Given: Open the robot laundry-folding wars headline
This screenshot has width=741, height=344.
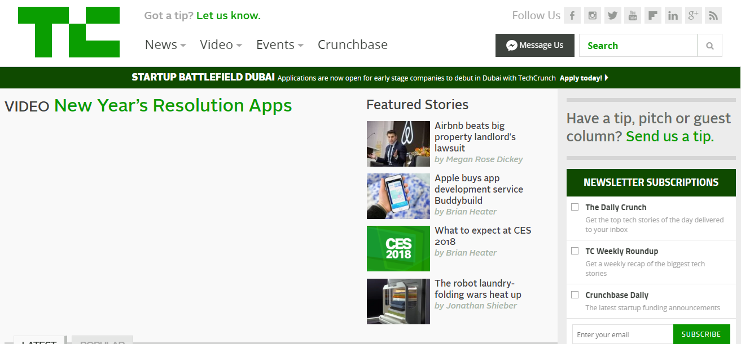Looking at the screenshot, I should pos(478,289).
